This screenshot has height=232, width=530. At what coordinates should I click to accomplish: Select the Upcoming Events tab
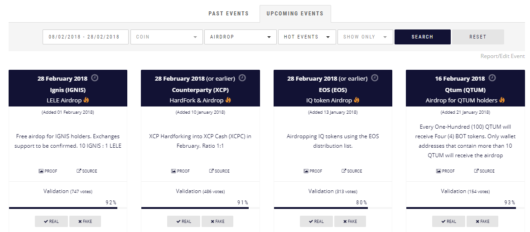coord(295,14)
